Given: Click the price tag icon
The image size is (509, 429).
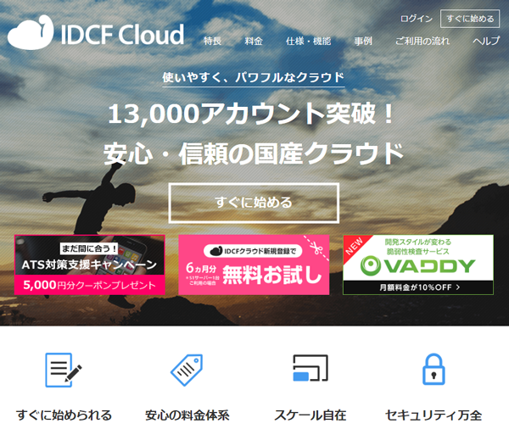Looking at the screenshot, I should click(x=187, y=370).
